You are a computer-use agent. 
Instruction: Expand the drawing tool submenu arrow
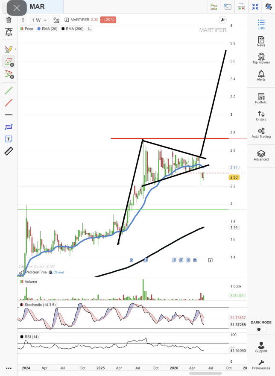pos(16,50)
